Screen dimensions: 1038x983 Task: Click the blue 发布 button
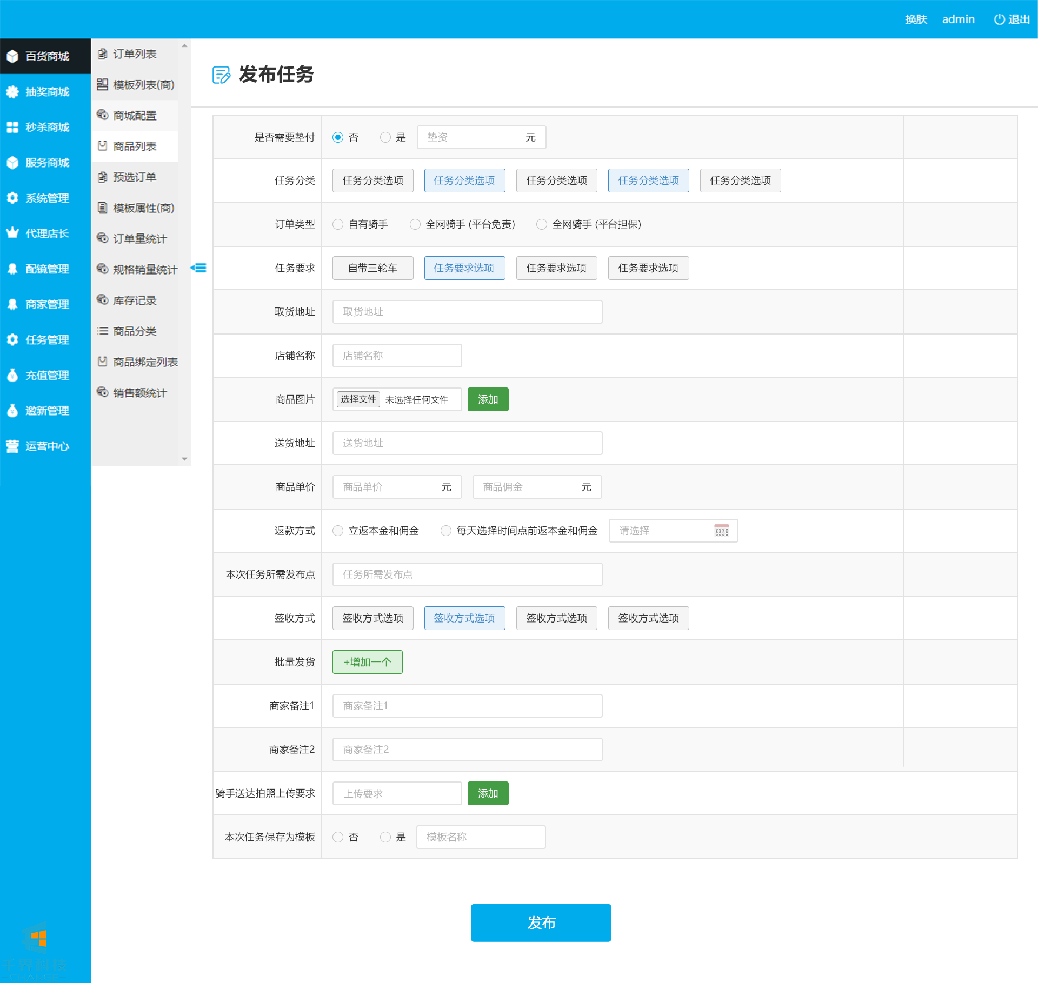[x=541, y=922]
